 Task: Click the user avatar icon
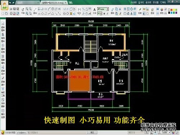[5, 5]
